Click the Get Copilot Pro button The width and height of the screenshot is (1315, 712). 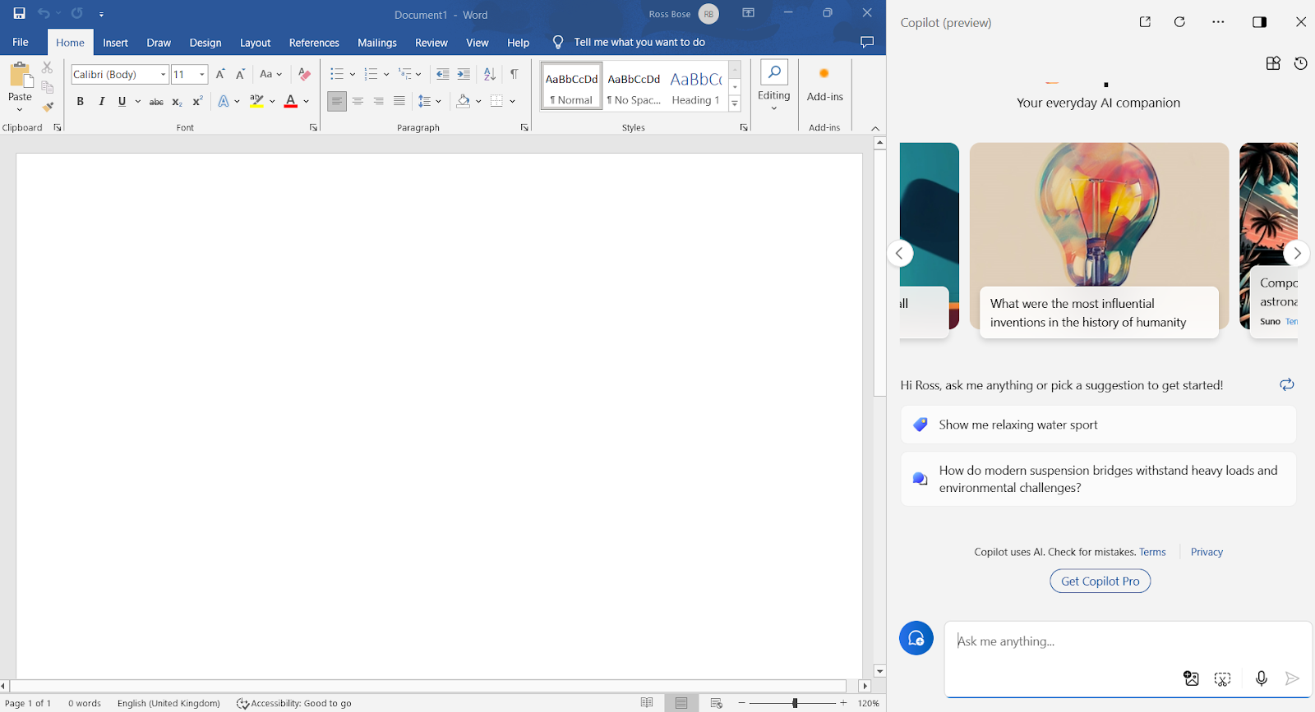(1100, 581)
